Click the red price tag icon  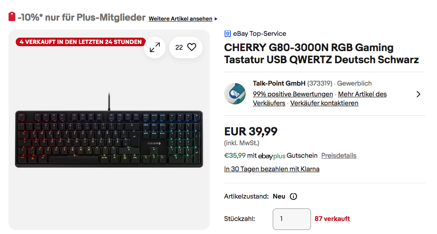coord(12,17)
